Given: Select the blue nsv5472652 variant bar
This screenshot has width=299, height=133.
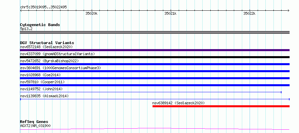Looking at the screenshot, I should click(x=155, y=64).
